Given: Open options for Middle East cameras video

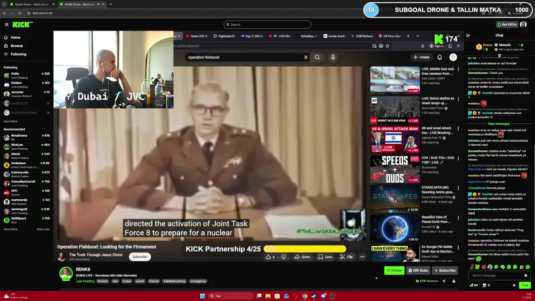Looking at the screenshot, I should click(458, 69).
